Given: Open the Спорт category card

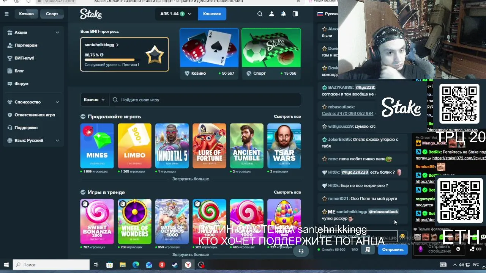Looking at the screenshot, I should pos(271,54).
